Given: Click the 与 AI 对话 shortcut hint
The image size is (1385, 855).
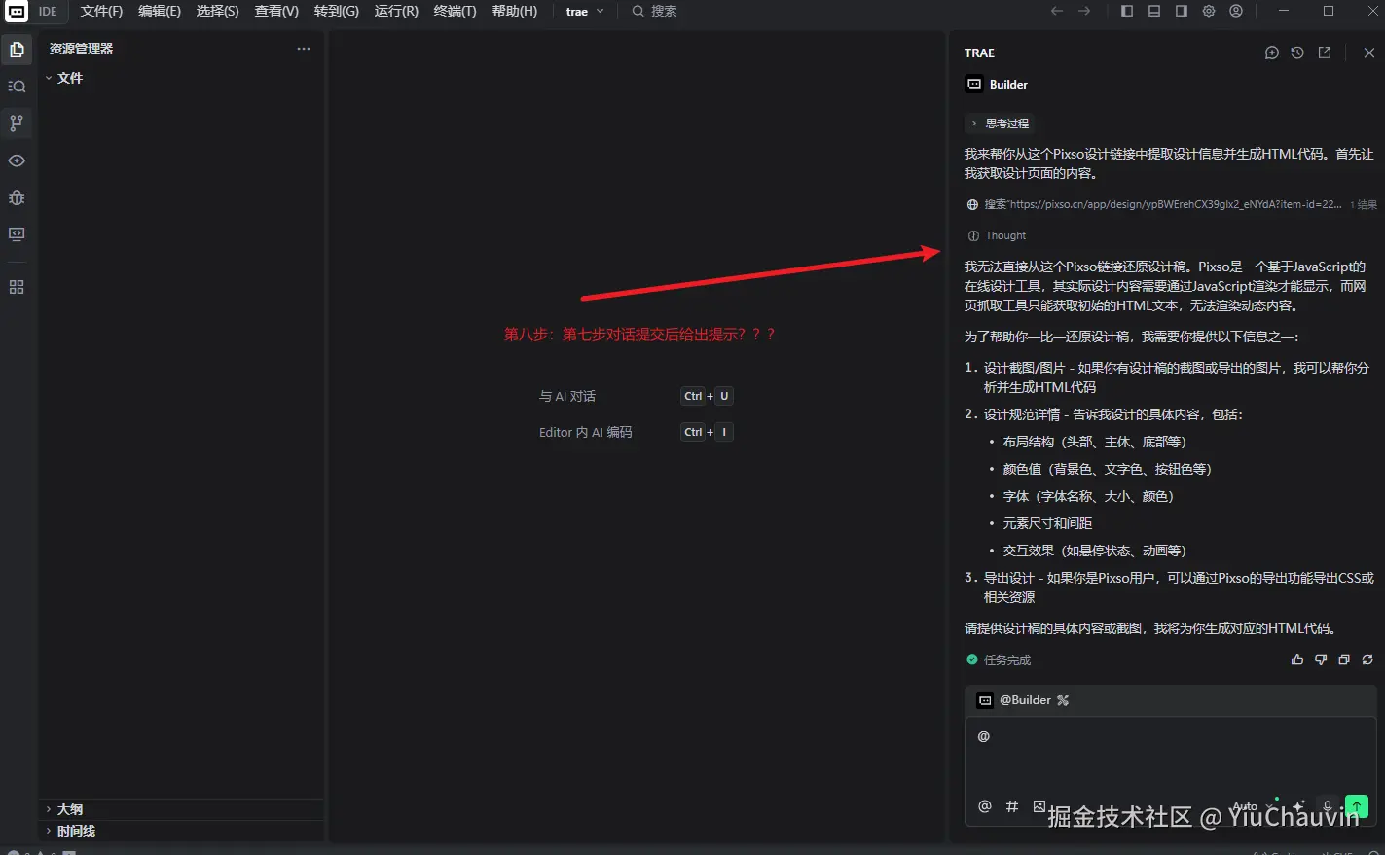Looking at the screenshot, I should tap(567, 396).
